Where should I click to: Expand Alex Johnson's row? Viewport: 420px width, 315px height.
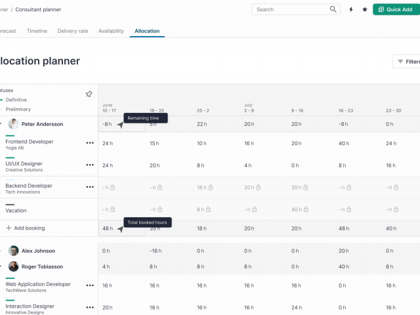tap(1, 251)
